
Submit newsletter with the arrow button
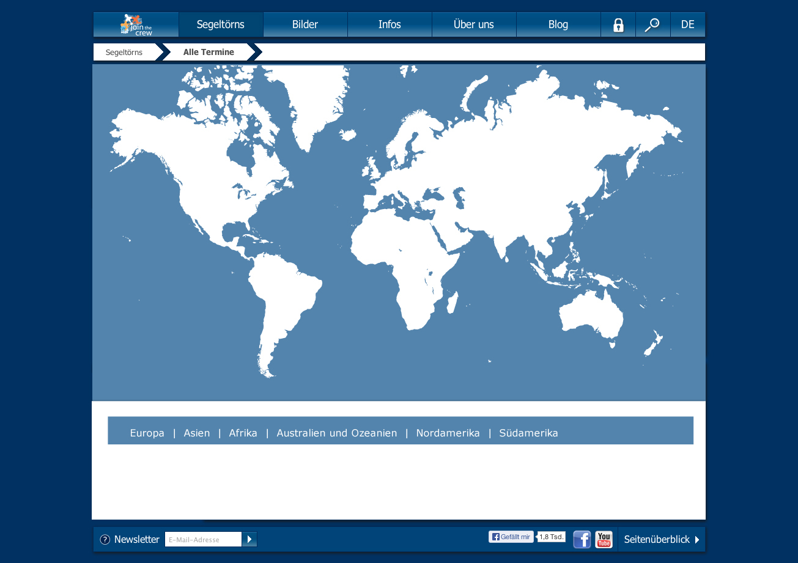(x=249, y=539)
